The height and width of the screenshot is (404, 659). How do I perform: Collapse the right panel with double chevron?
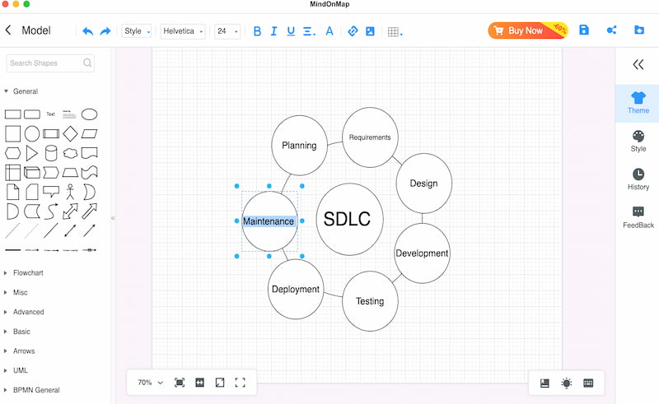tap(638, 64)
